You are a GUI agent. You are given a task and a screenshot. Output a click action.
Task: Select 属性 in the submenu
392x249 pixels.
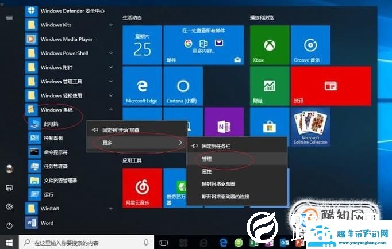[237, 171]
